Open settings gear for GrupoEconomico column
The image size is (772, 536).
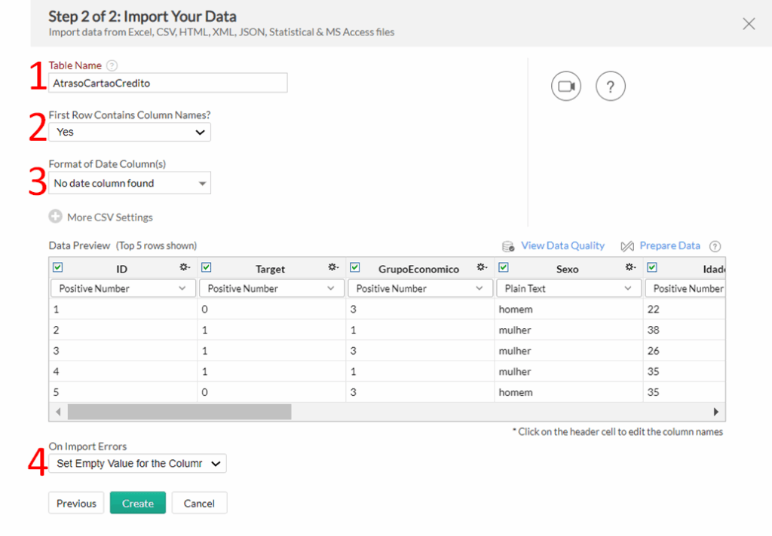(482, 267)
